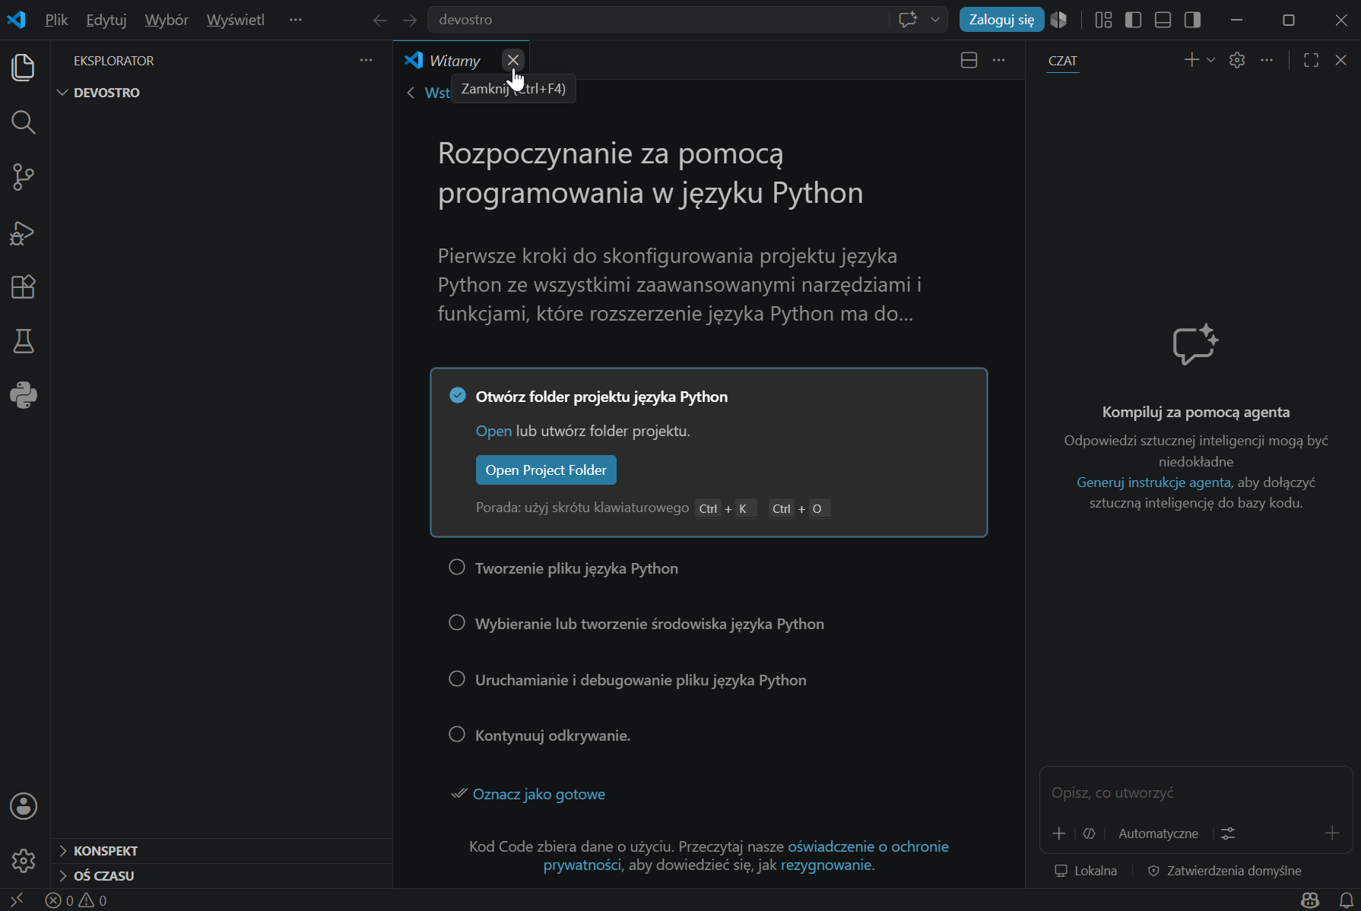Go back with navigation arrow
This screenshot has width=1361, height=911.
(x=380, y=20)
